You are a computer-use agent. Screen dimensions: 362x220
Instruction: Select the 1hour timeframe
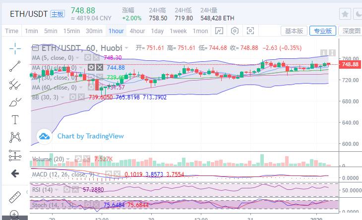point(116,31)
